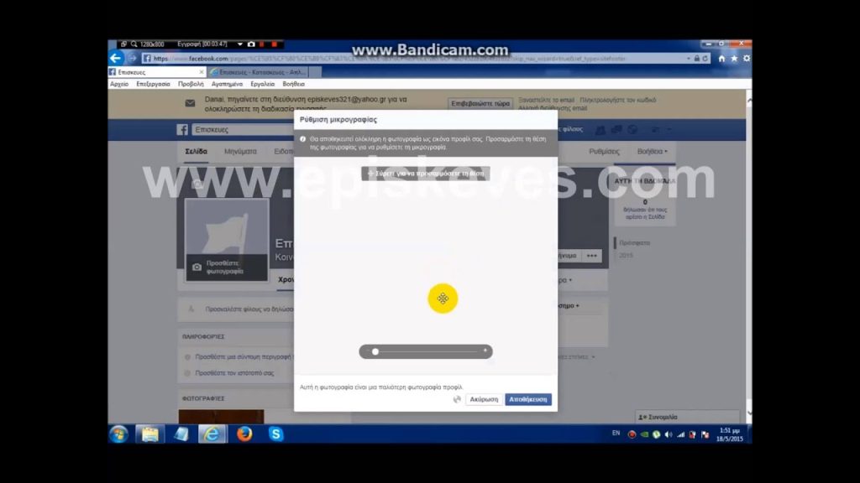This screenshot has width=860, height=483.
Task: Close the first Επισκευες browser tab
Action: (202, 72)
